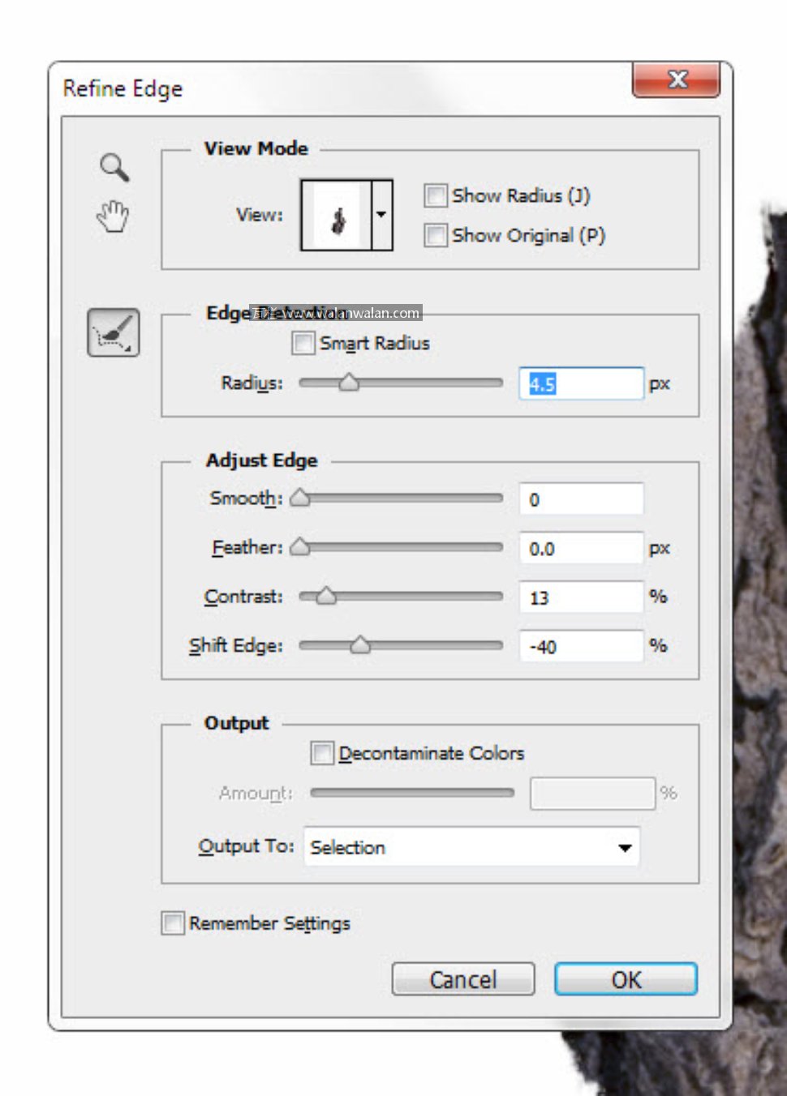Enable the Decontaminate Colors checkbox
The image size is (787, 1096).
coord(322,753)
